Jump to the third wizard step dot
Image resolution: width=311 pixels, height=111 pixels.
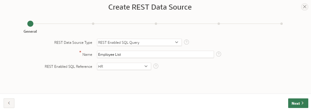tap(156, 24)
